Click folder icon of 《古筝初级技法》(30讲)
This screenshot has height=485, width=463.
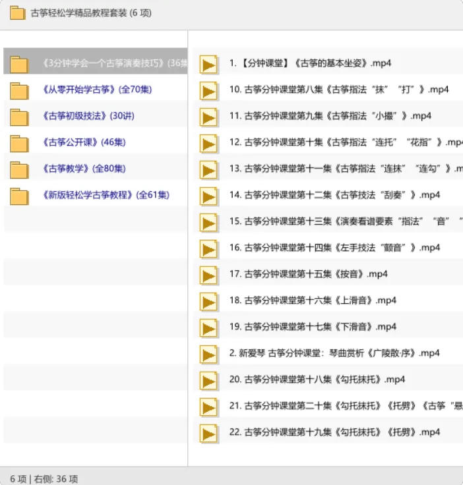tap(19, 117)
